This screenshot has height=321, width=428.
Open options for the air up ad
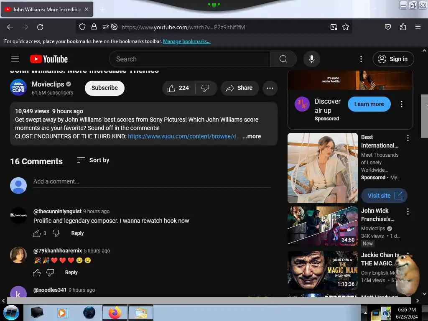pos(402,104)
